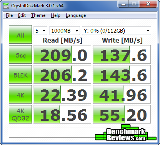The width and height of the screenshot is (160, 145).
Task: Select the 4K write result 41.96
Action: pos(122,94)
